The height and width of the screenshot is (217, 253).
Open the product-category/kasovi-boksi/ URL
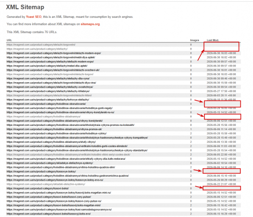pyautogui.click(x=38, y=189)
